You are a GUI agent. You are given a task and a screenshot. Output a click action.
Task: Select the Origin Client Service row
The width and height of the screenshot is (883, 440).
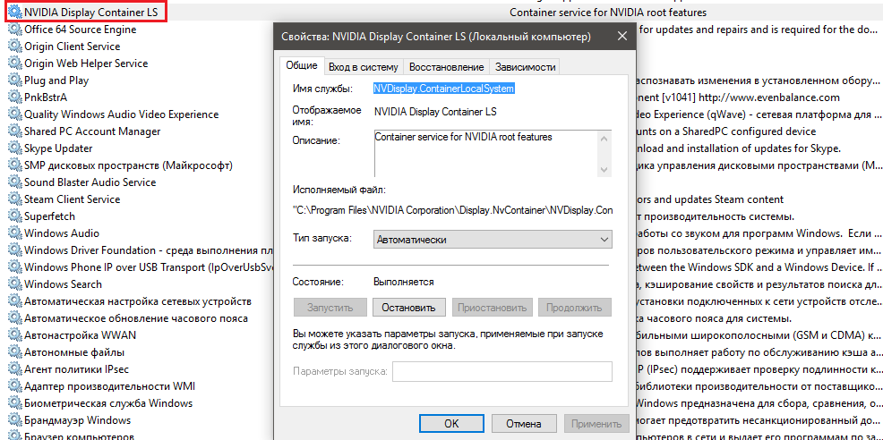(x=72, y=47)
